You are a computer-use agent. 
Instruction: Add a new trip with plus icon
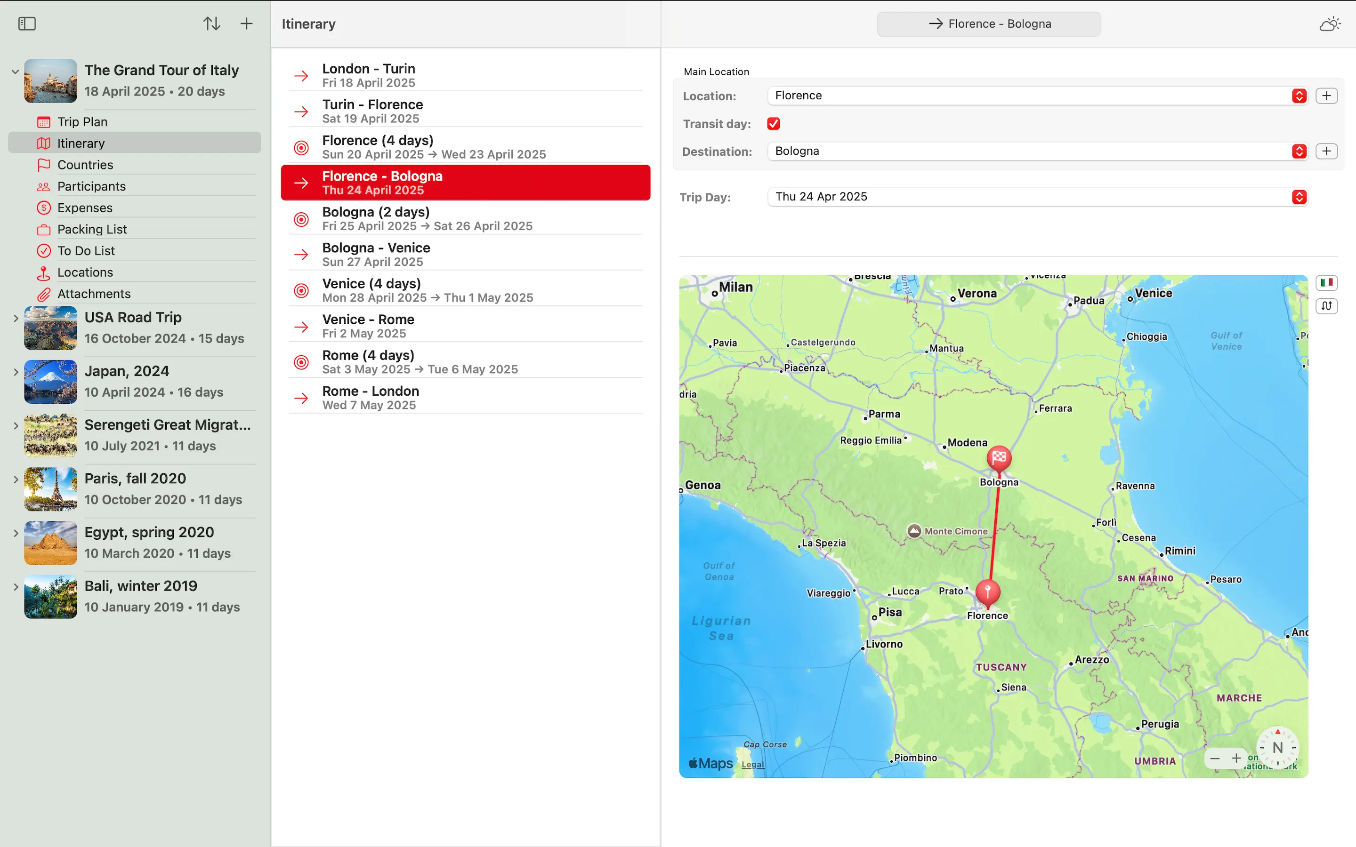coord(247,24)
